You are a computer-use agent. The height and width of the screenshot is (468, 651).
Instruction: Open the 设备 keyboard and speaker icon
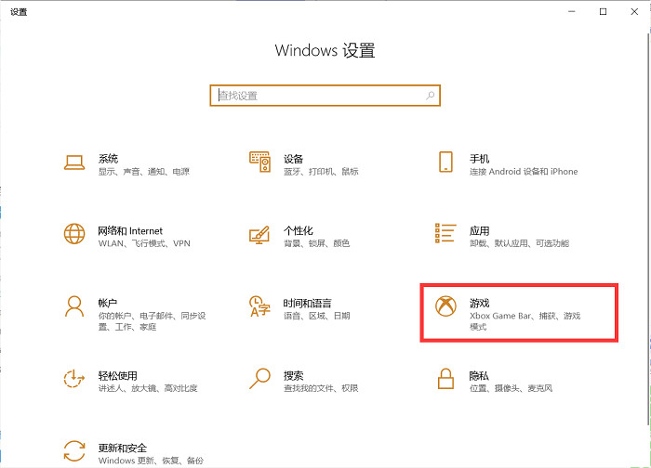click(259, 162)
